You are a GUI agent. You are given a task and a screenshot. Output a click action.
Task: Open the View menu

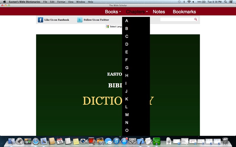(x=71, y=2)
